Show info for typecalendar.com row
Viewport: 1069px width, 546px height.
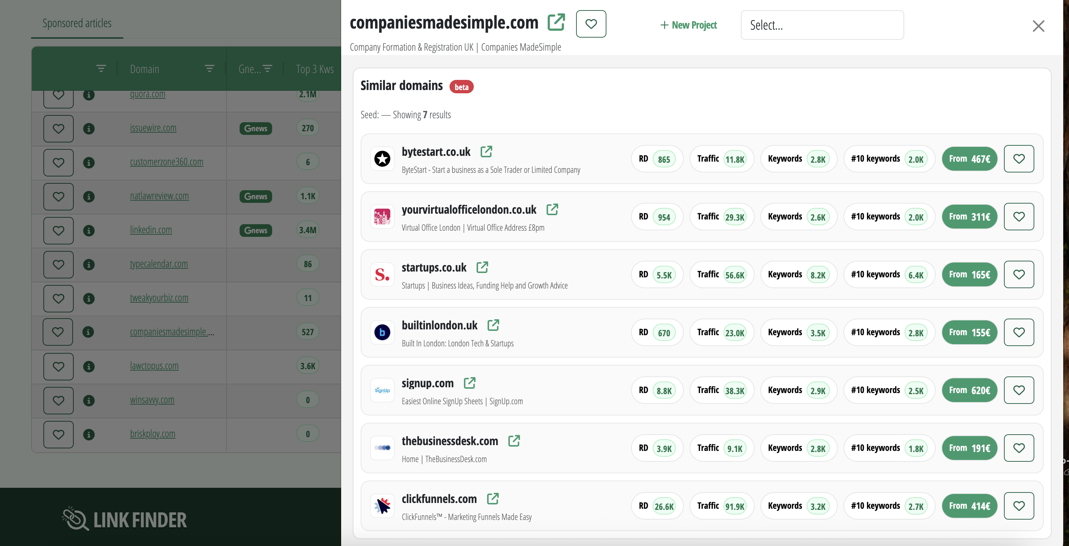tap(89, 265)
